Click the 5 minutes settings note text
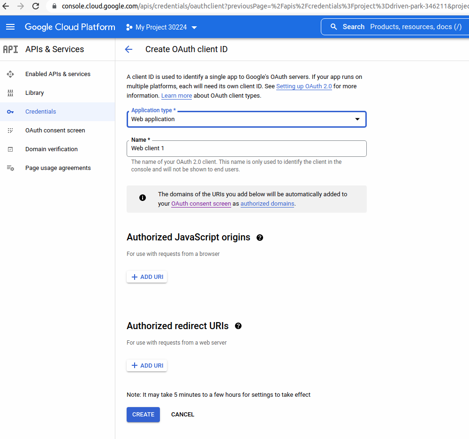Screen dimensions: 469x439 [x=219, y=395]
